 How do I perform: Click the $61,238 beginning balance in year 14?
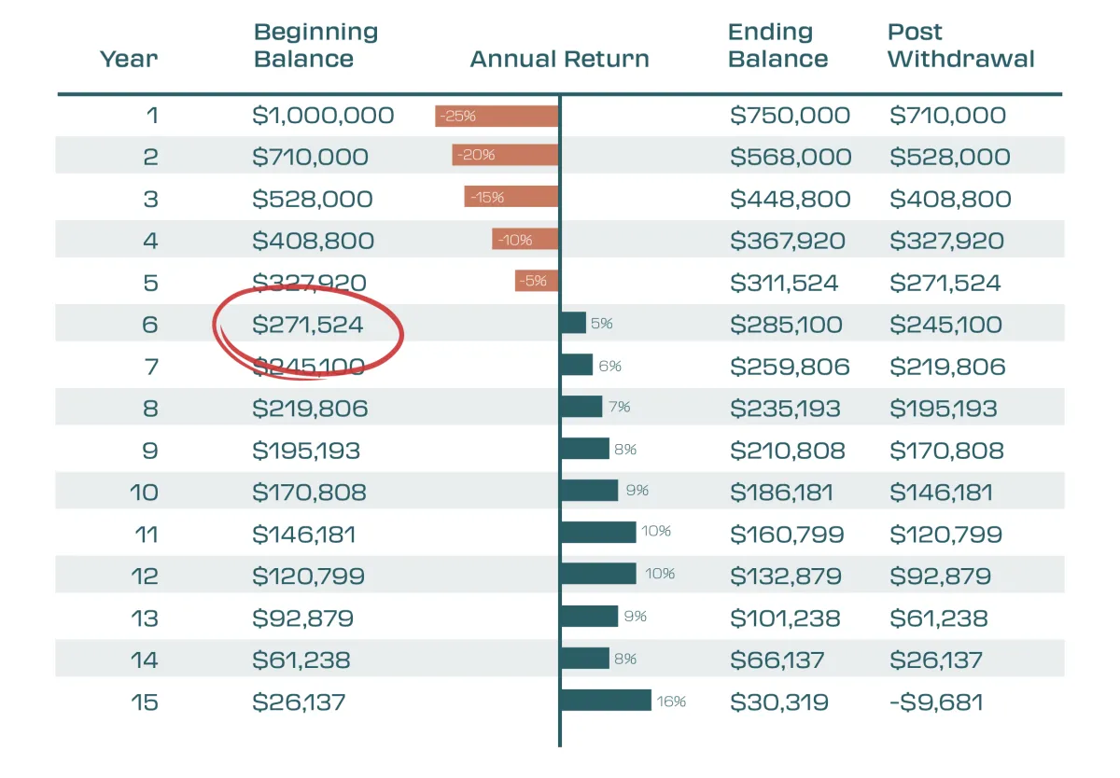(301, 660)
